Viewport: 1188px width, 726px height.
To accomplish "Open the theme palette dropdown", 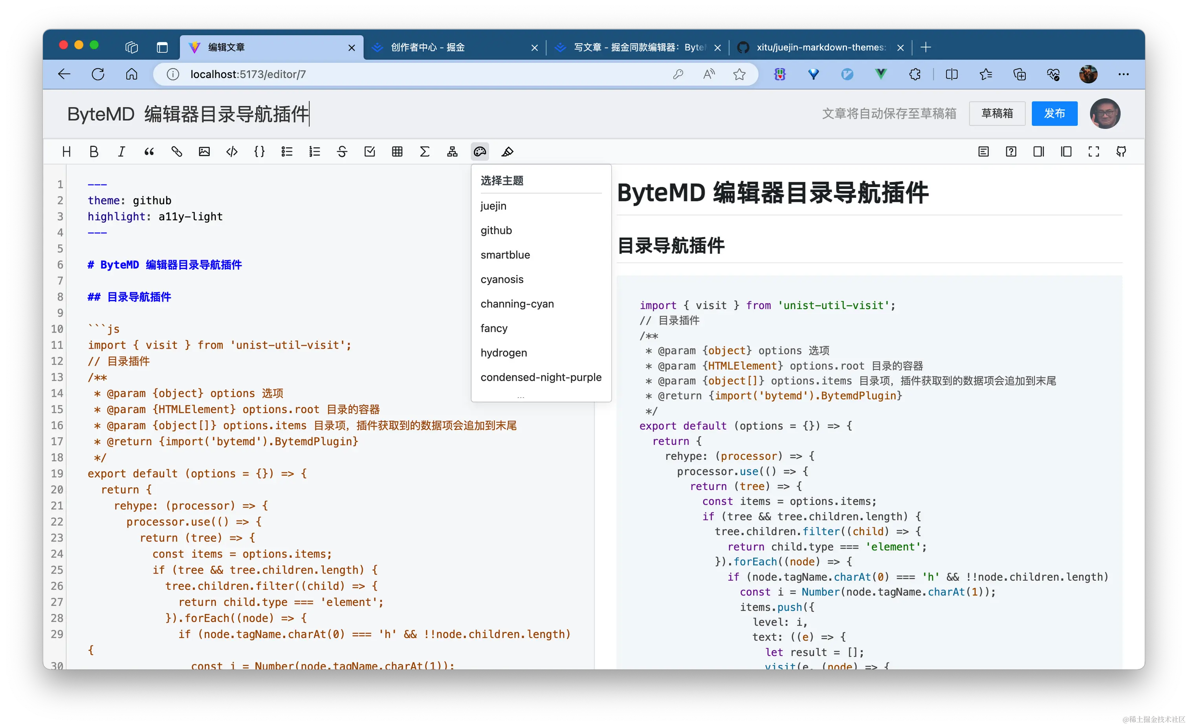I will click(480, 152).
